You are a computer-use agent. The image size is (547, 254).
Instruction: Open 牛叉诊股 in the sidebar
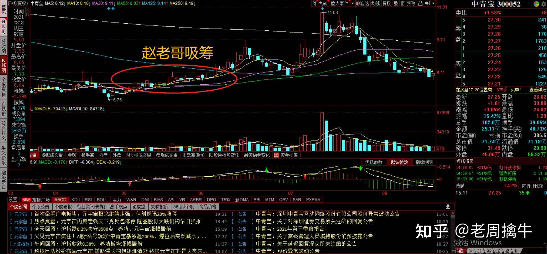tap(3, 155)
